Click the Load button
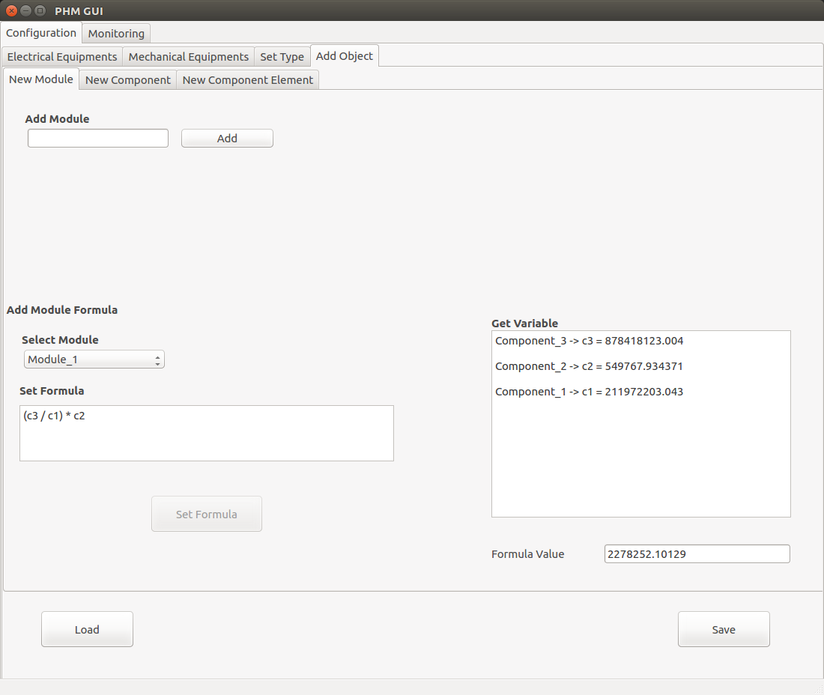Screen dimensions: 824x695 pyautogui.click(x=87, y=629)
